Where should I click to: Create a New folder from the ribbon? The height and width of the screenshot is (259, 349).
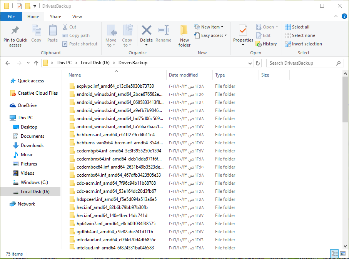184,36
